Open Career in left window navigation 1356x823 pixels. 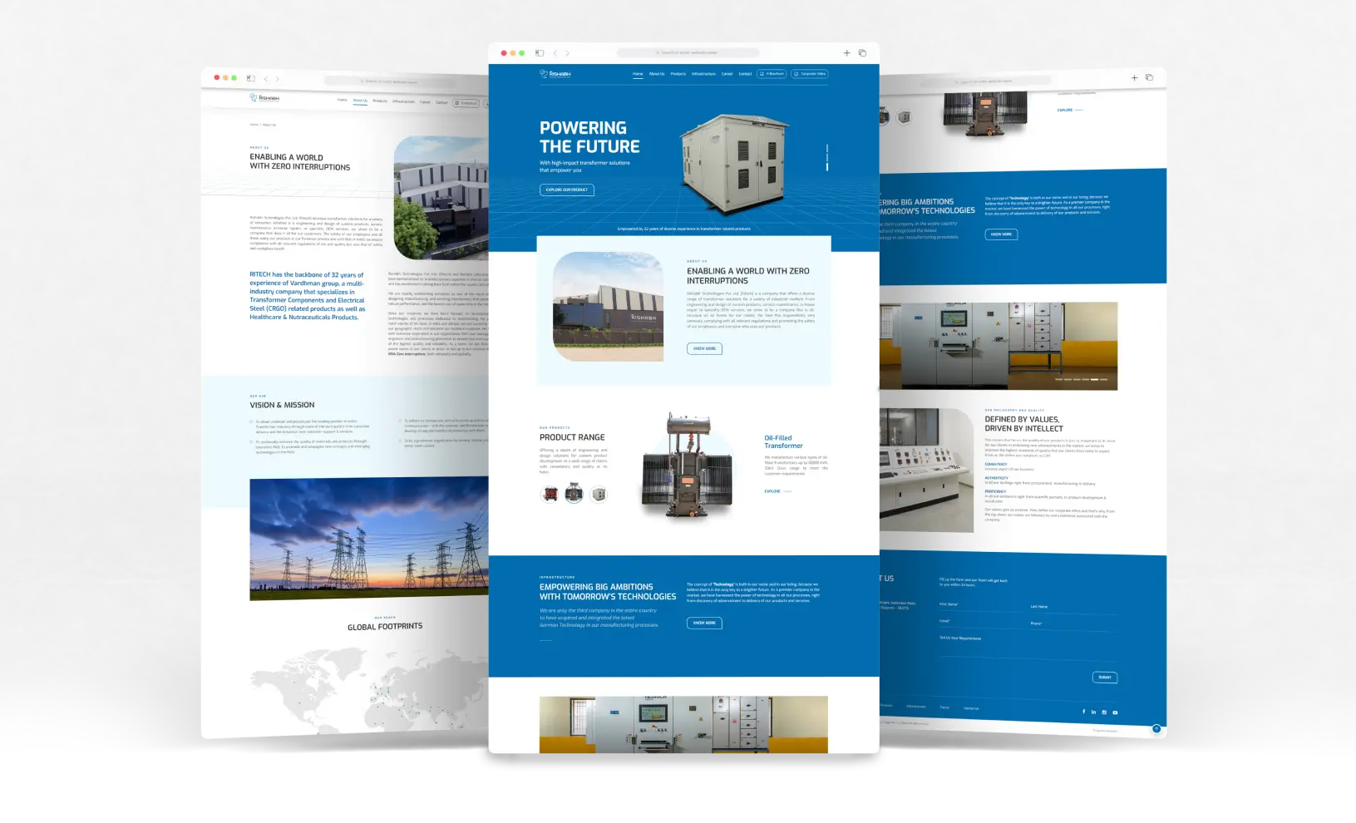tap(425, 102)
